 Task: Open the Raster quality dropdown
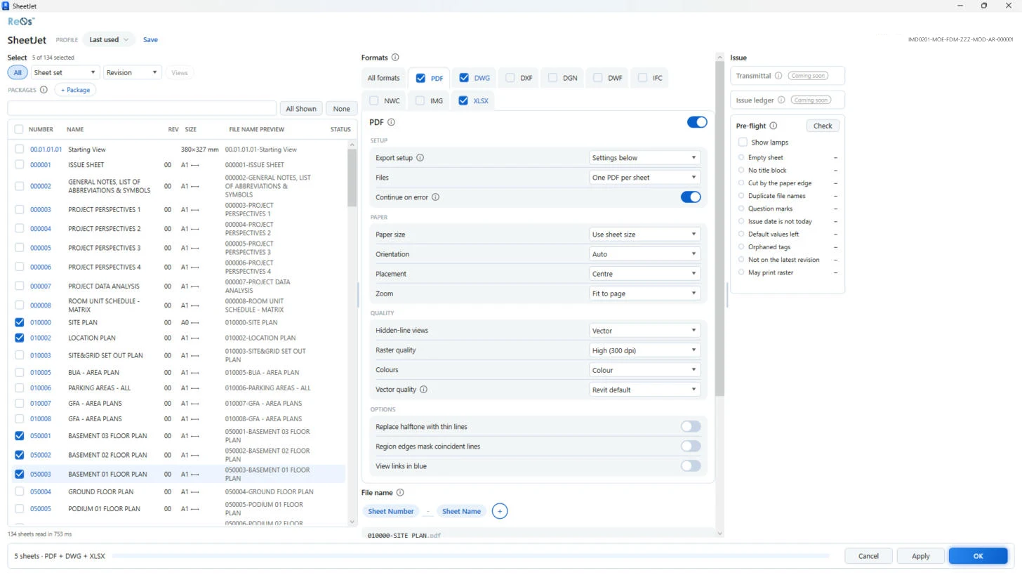pos(644,350)
